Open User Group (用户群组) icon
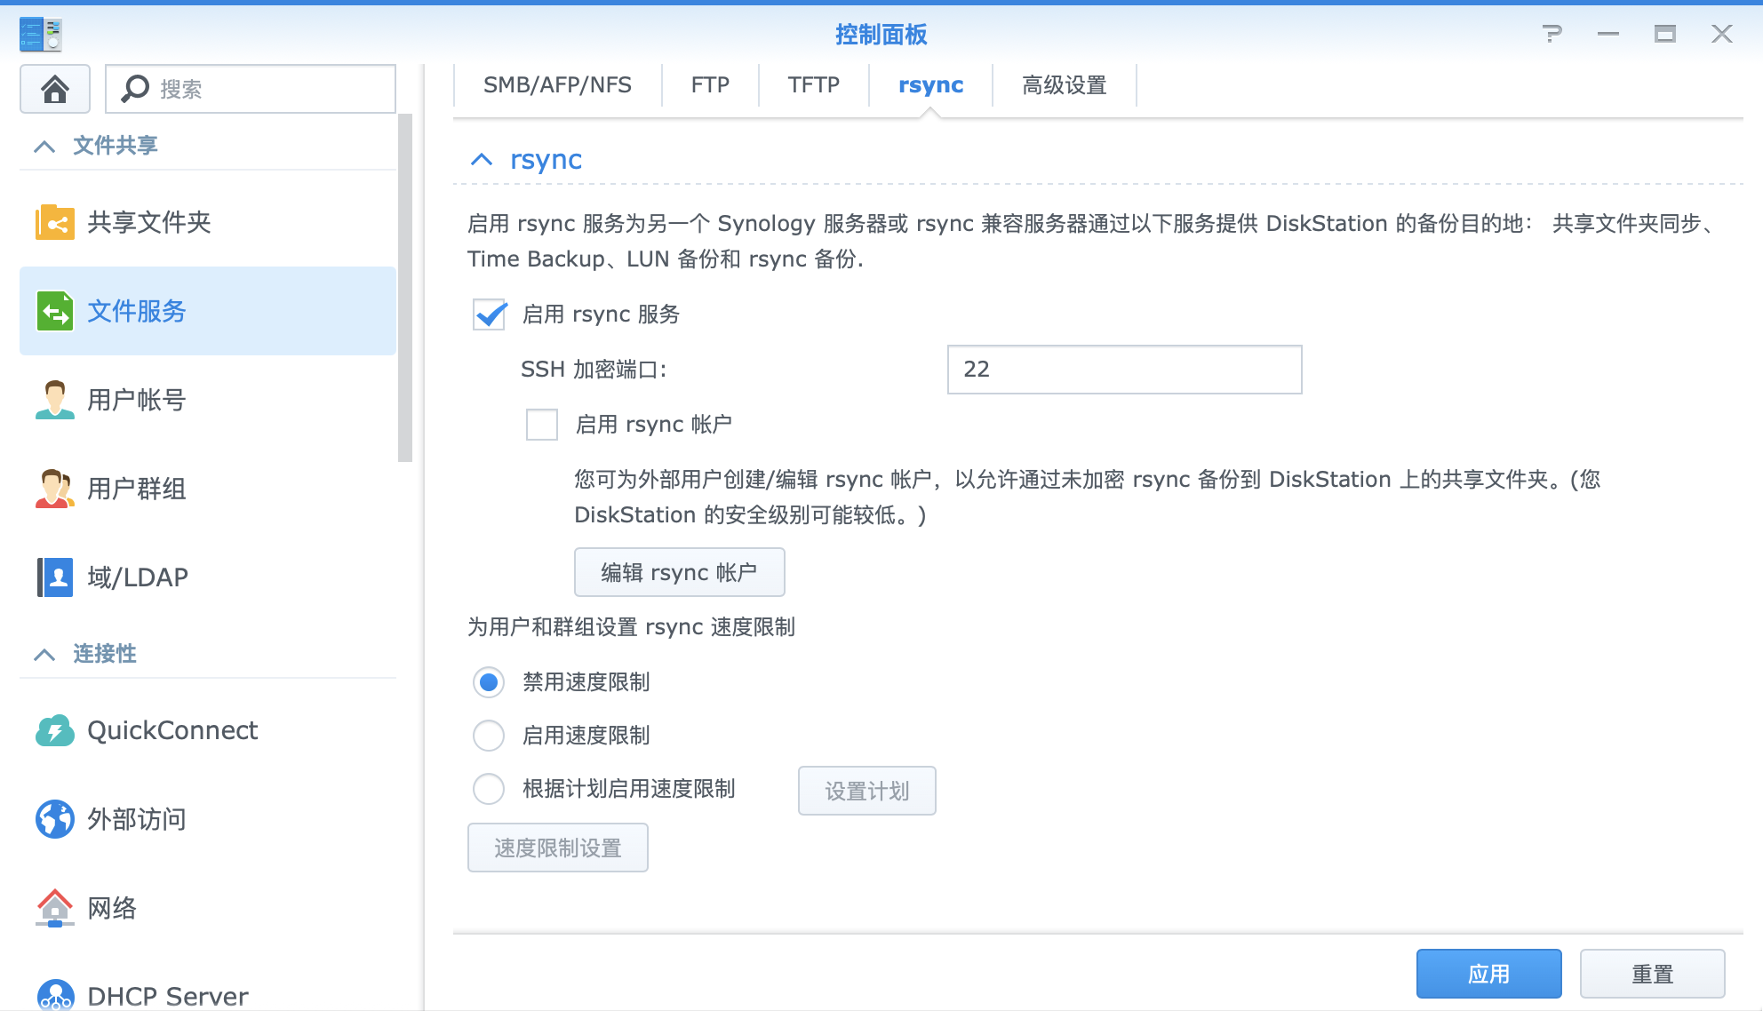Screen dimensions: 1763x1011 point(55,489)
